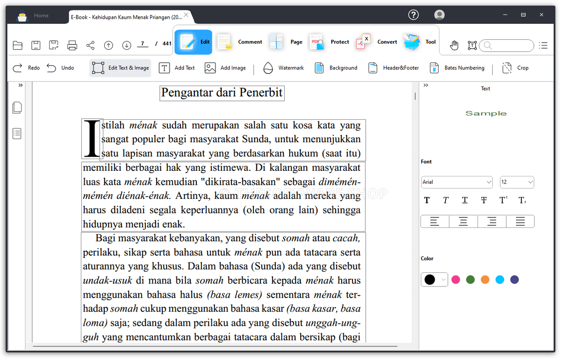The width and height of the screenshot is (561, 358).
Task: Pick the orange color swatch
Action: [485, 280]
